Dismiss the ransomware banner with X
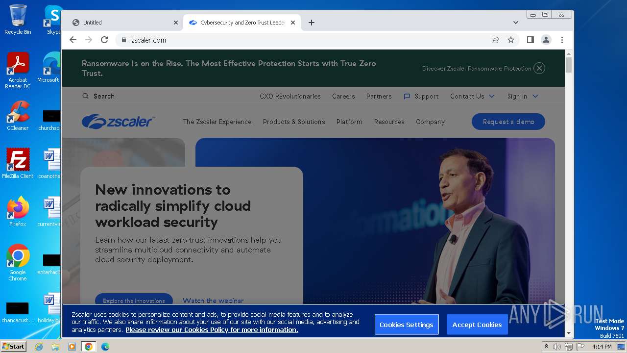This screenshot has height=353, width=627. pyautogui.click(x=539, y=68)
